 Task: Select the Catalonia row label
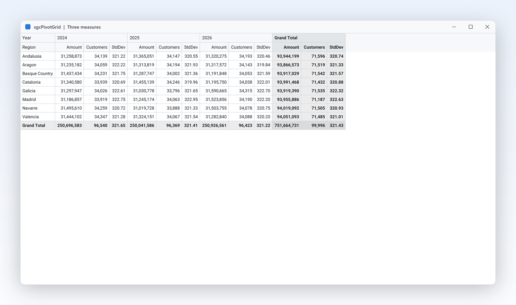point(38,82)
